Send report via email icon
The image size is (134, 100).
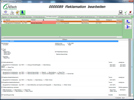point(18,13)
